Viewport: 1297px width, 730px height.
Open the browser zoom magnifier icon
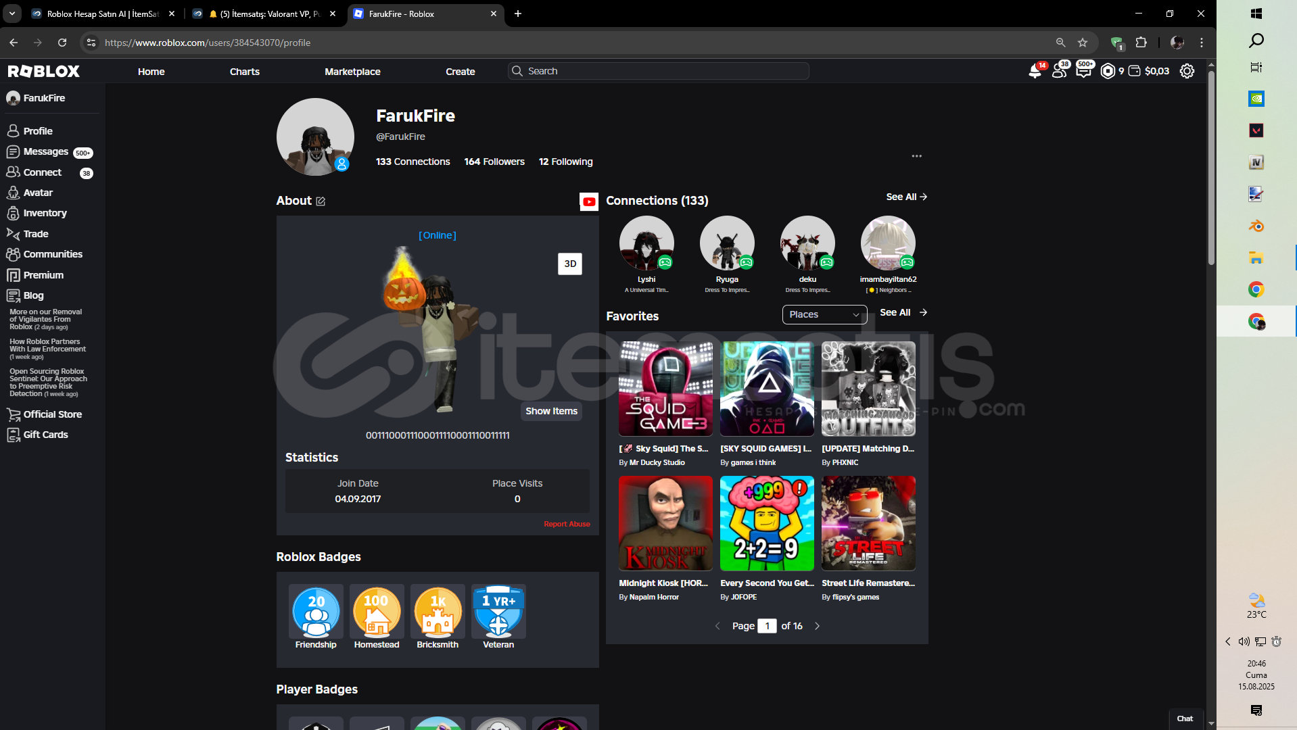tap(1061, 43)
